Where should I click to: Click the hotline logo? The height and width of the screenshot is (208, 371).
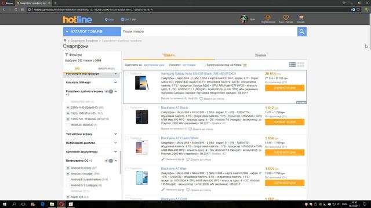coord(77,20)
